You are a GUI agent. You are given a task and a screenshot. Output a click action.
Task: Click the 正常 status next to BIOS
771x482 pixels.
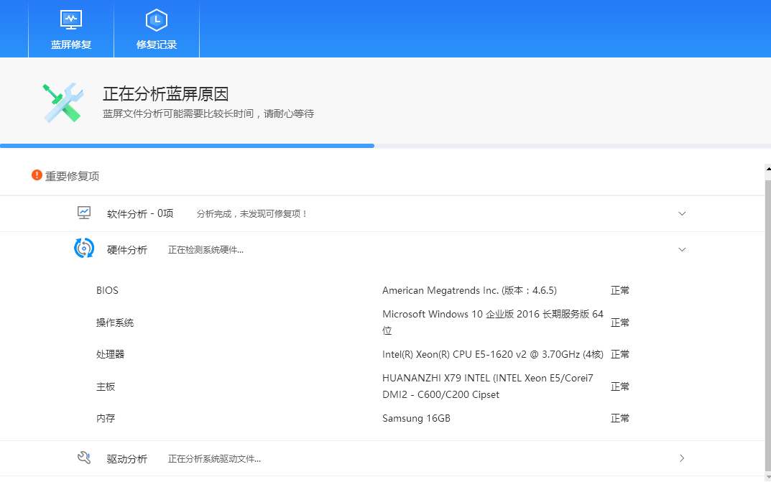click(619, 290)
